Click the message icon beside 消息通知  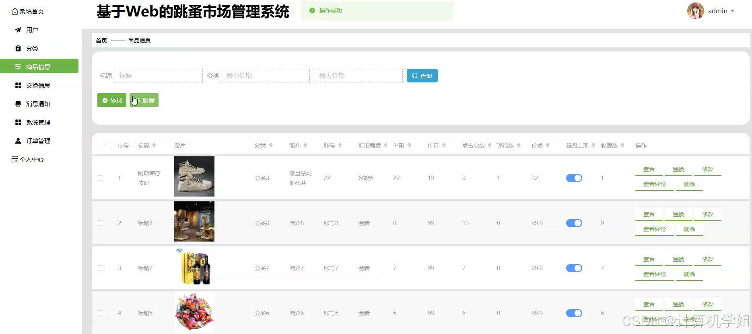point(18,104)
